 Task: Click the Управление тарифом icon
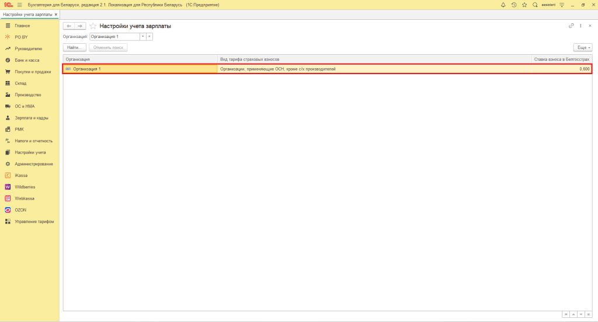point(8,222)
